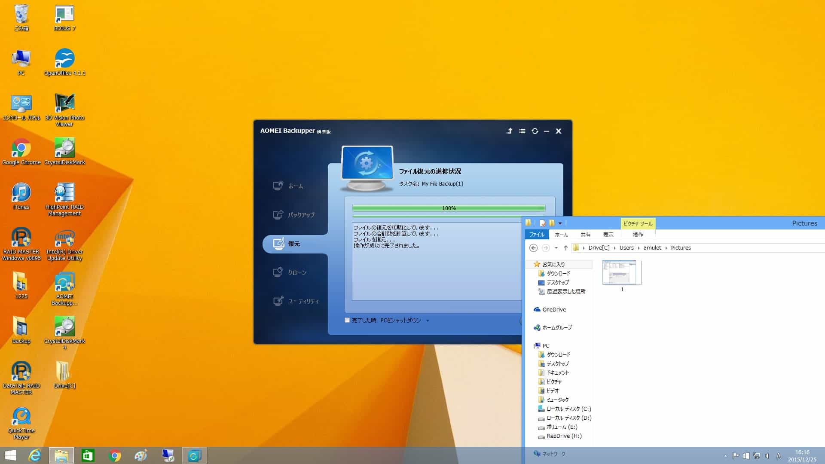Click amulet in address breadcrumb
The image size is (825, 464).
(652, 248)
